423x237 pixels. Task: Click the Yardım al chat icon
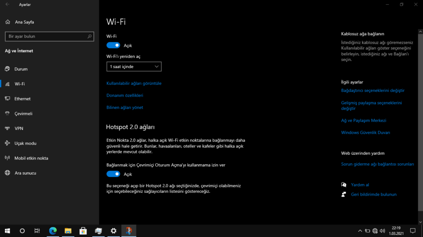tap(344, 184)
